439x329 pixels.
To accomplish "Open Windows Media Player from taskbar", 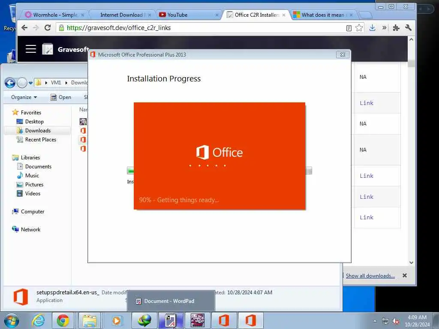I will pos(117,320).
